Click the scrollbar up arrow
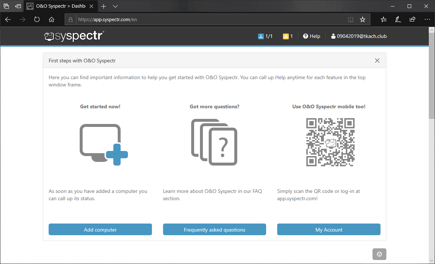The width and height of the screenshot is (435, 264). (432, 30)
